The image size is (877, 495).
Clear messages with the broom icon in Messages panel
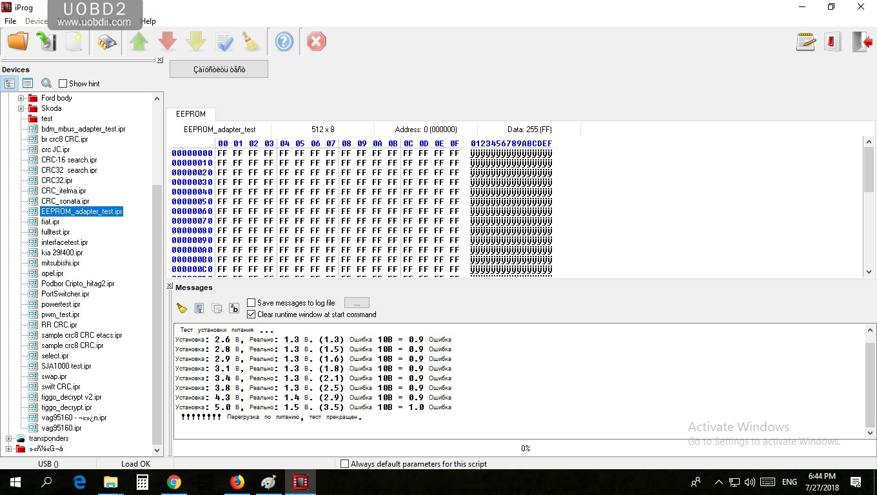click(182, 309)
